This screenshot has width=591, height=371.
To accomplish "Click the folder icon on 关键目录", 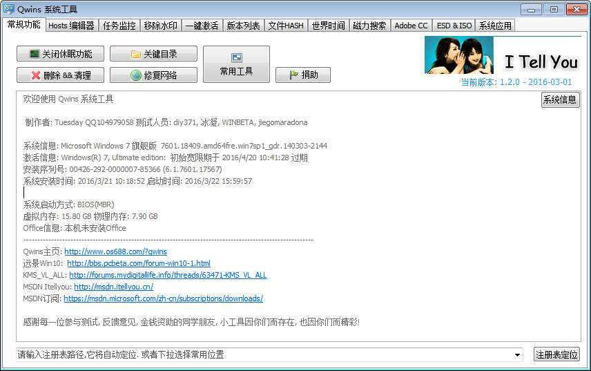I will (x=136, y=55).
